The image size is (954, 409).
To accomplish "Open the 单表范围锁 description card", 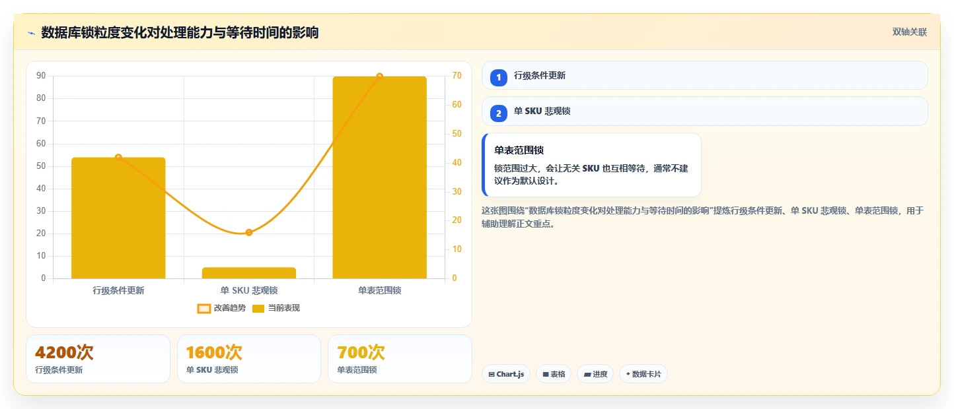I will pyautogui.click(x=591, y=165).
